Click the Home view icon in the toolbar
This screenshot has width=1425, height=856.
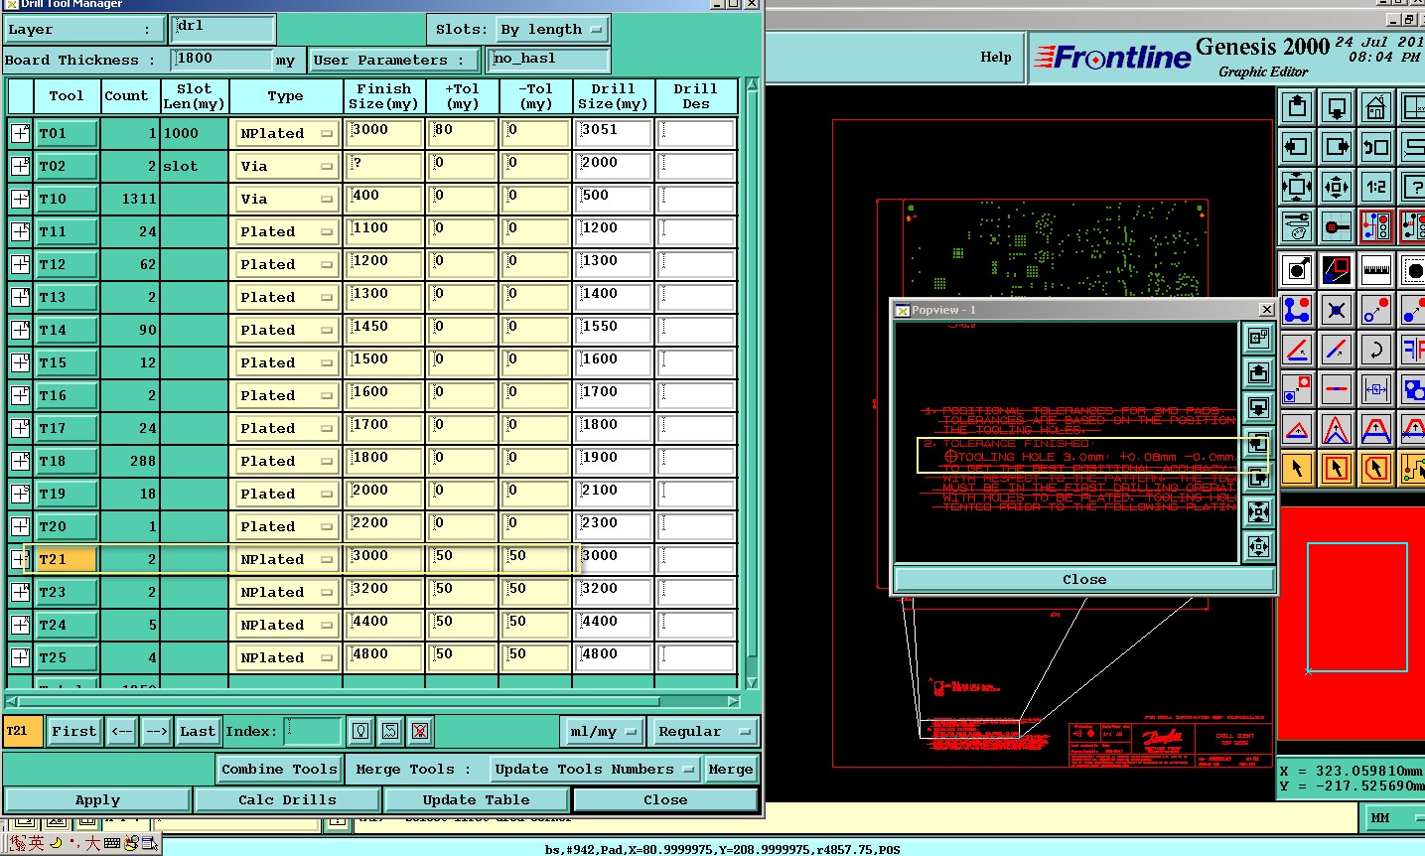tap(1375, 107)
